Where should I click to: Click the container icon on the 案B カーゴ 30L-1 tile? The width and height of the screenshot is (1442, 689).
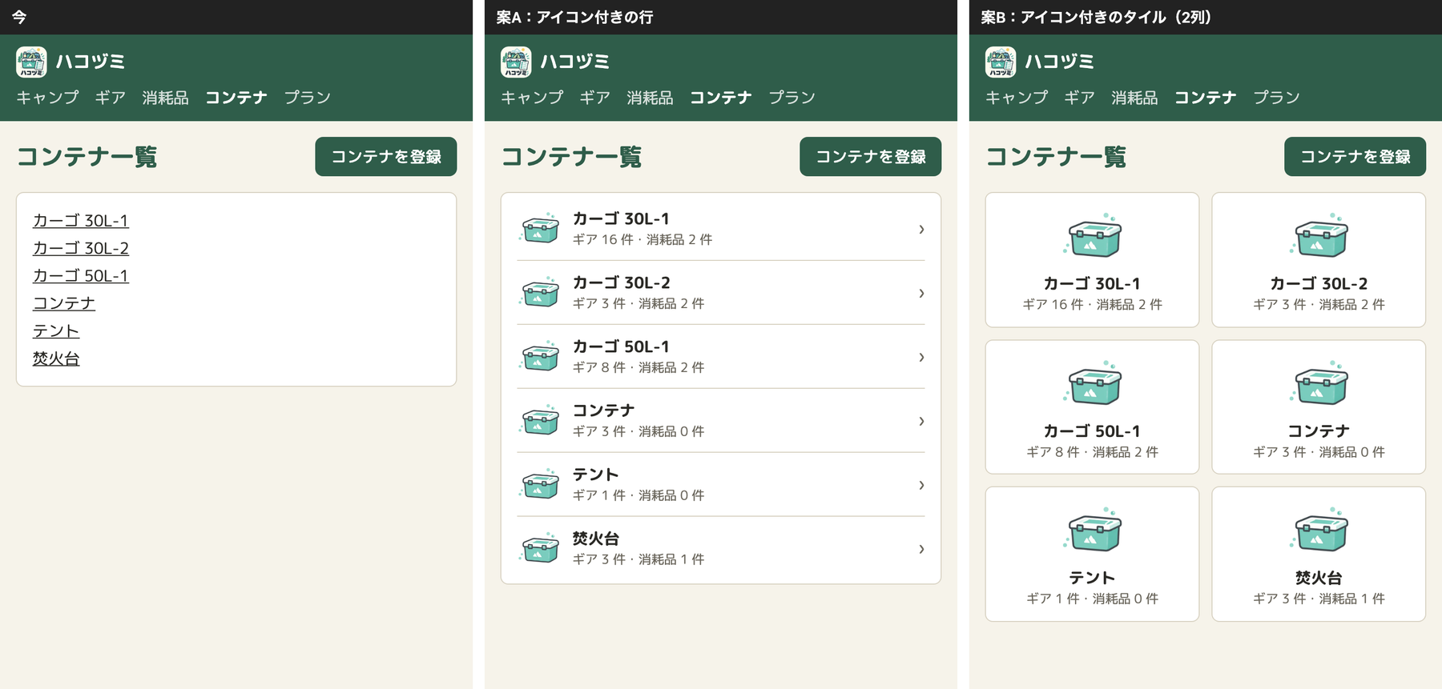point(1093,235)
